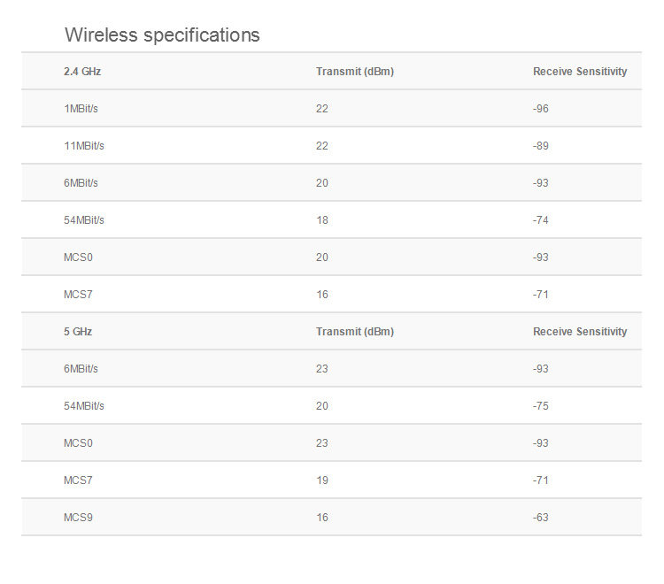The width and height of the screenshot is (664, 584).
Task: Select the MCS9 row label
Action: click(78, 518)
